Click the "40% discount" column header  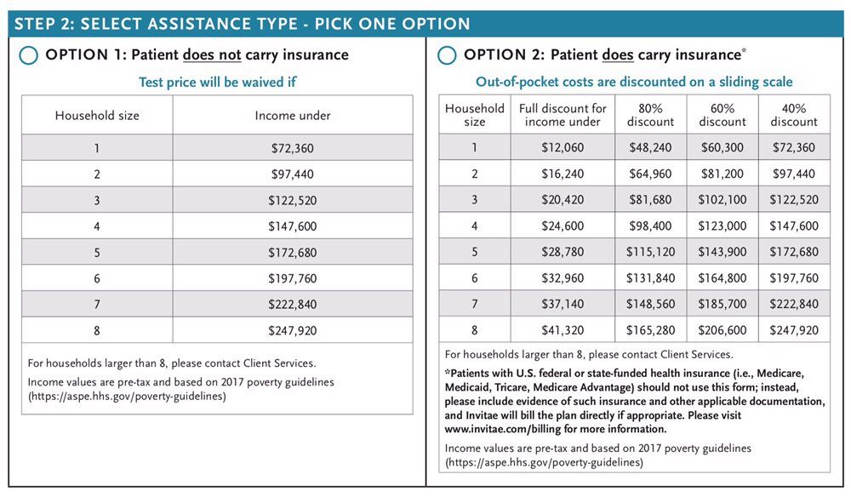793,115
